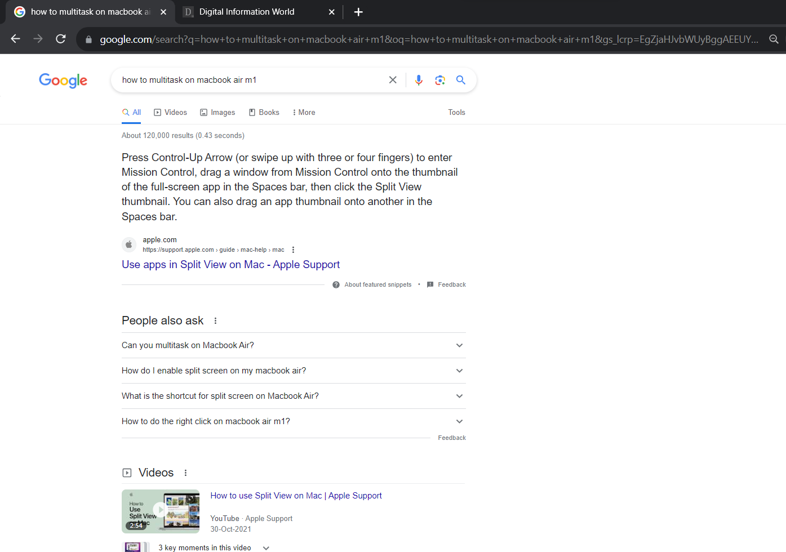786x552 pixels.
Task: Open Videos section three-dot menu
Action: click(x=185, y=473)
